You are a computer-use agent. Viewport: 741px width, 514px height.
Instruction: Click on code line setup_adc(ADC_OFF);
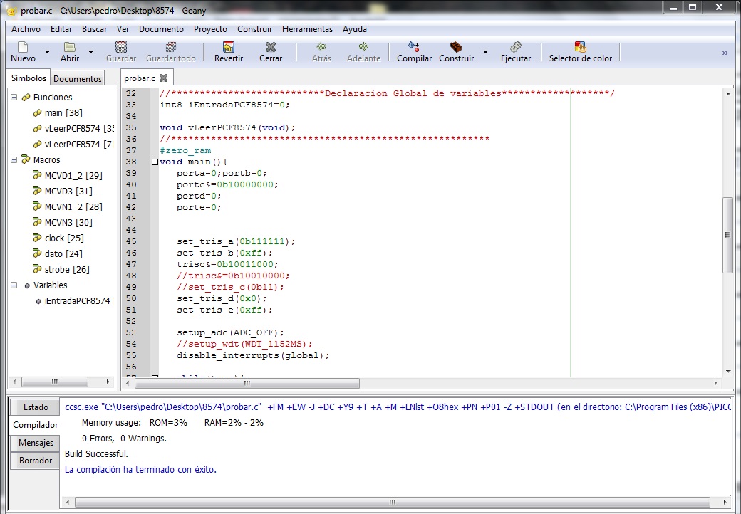click(231, 332)
